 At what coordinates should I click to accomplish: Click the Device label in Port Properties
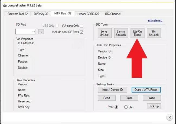23,68
